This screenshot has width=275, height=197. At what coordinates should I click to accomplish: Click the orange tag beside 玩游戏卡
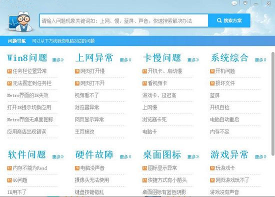pyautogui.click(x=212, y=168)
